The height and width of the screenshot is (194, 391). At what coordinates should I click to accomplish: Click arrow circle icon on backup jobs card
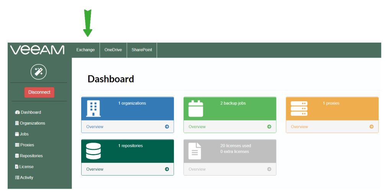(x=269, y=127)
